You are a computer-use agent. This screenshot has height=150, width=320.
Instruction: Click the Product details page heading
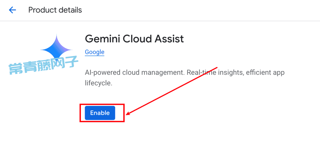click(x=55, y=10)
